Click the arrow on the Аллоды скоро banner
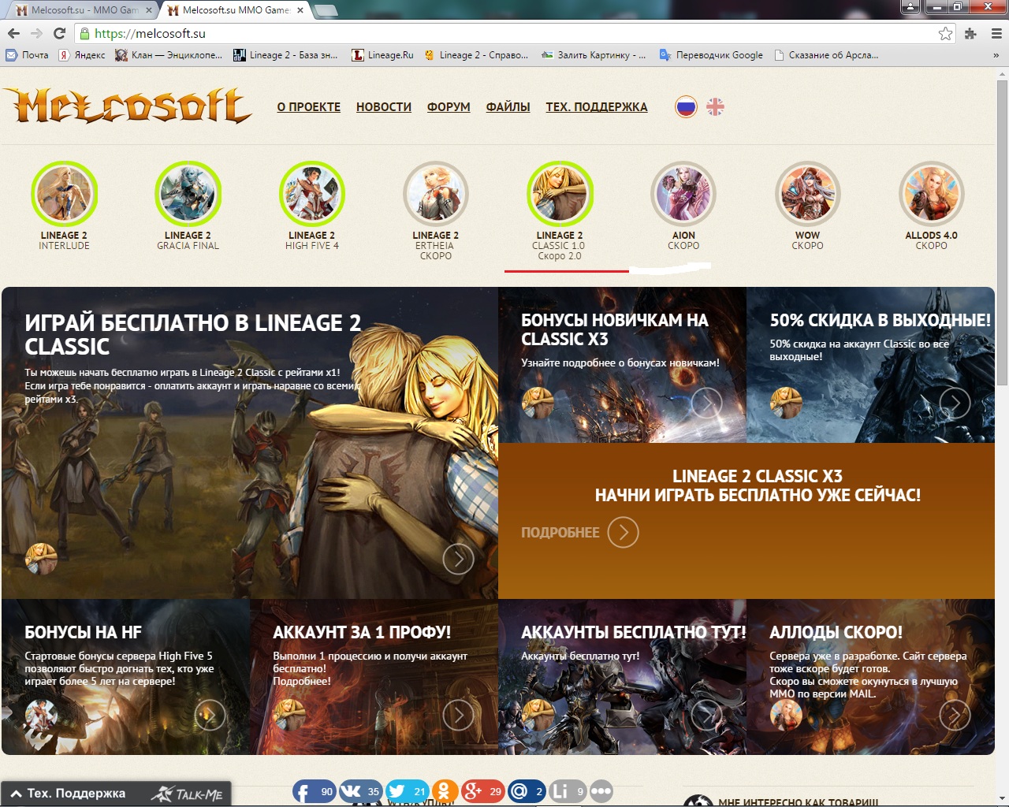The image size is (1009, 807). pos(955,715)
